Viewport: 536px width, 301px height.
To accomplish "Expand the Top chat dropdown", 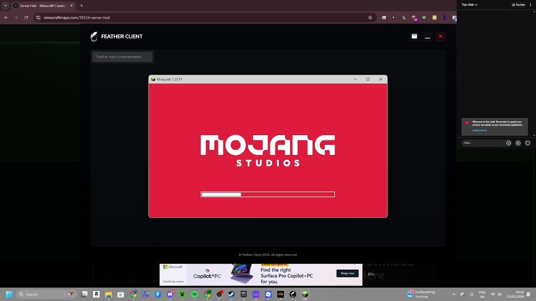I will point(469,5).
